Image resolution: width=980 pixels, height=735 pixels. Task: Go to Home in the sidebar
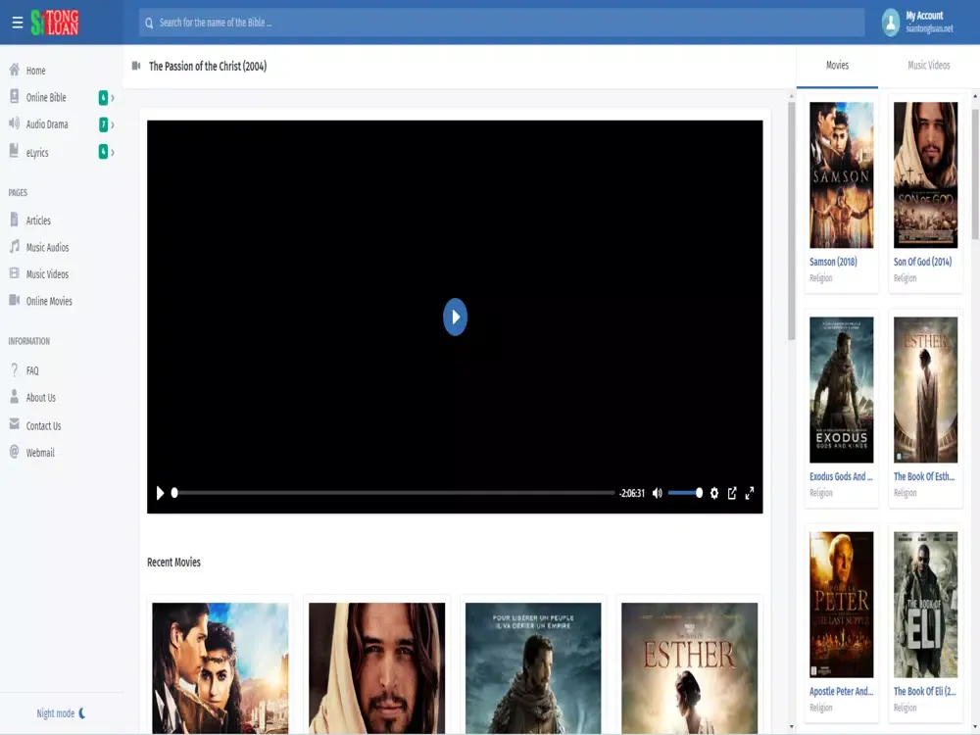(x=35, y=71)
